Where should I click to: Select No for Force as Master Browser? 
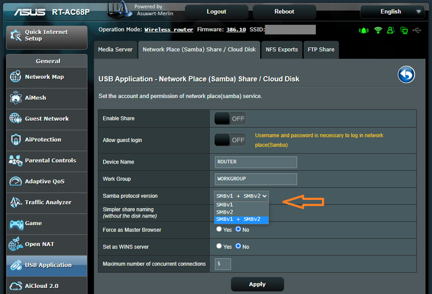(238, 229)
